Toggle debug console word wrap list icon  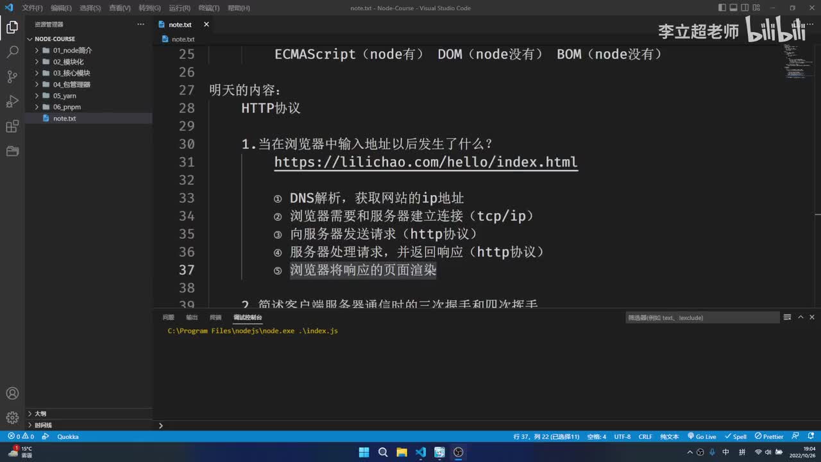pyautogui.click(x=787, y=317)
